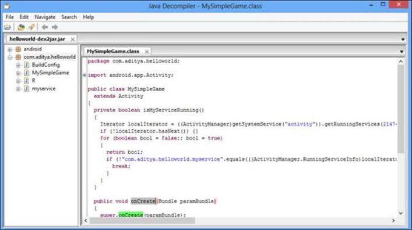Click the MySimpleGame class file icon
Viewport: 412px width, 230px height.
tap(27, 73)
